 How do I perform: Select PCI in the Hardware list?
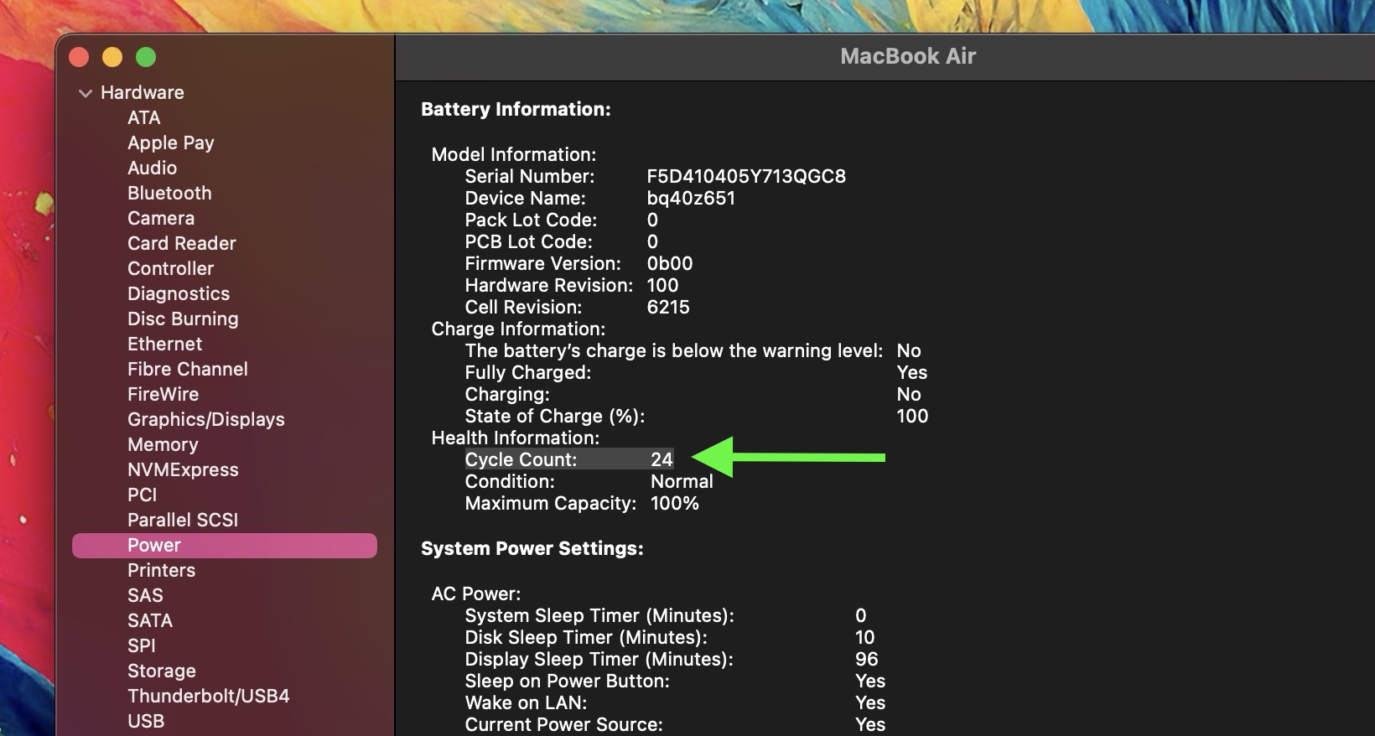142,495
